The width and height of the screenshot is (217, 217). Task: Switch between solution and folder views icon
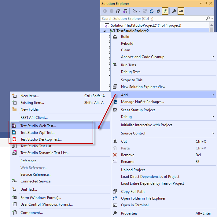125,11
